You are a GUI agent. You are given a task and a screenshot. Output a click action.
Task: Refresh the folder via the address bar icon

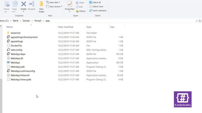click(x=200, y=21)
